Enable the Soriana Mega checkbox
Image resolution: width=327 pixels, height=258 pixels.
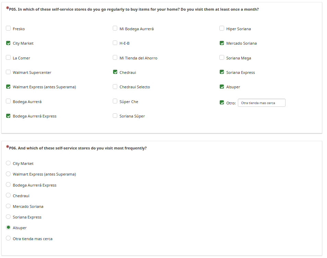(x=222, y=58)
